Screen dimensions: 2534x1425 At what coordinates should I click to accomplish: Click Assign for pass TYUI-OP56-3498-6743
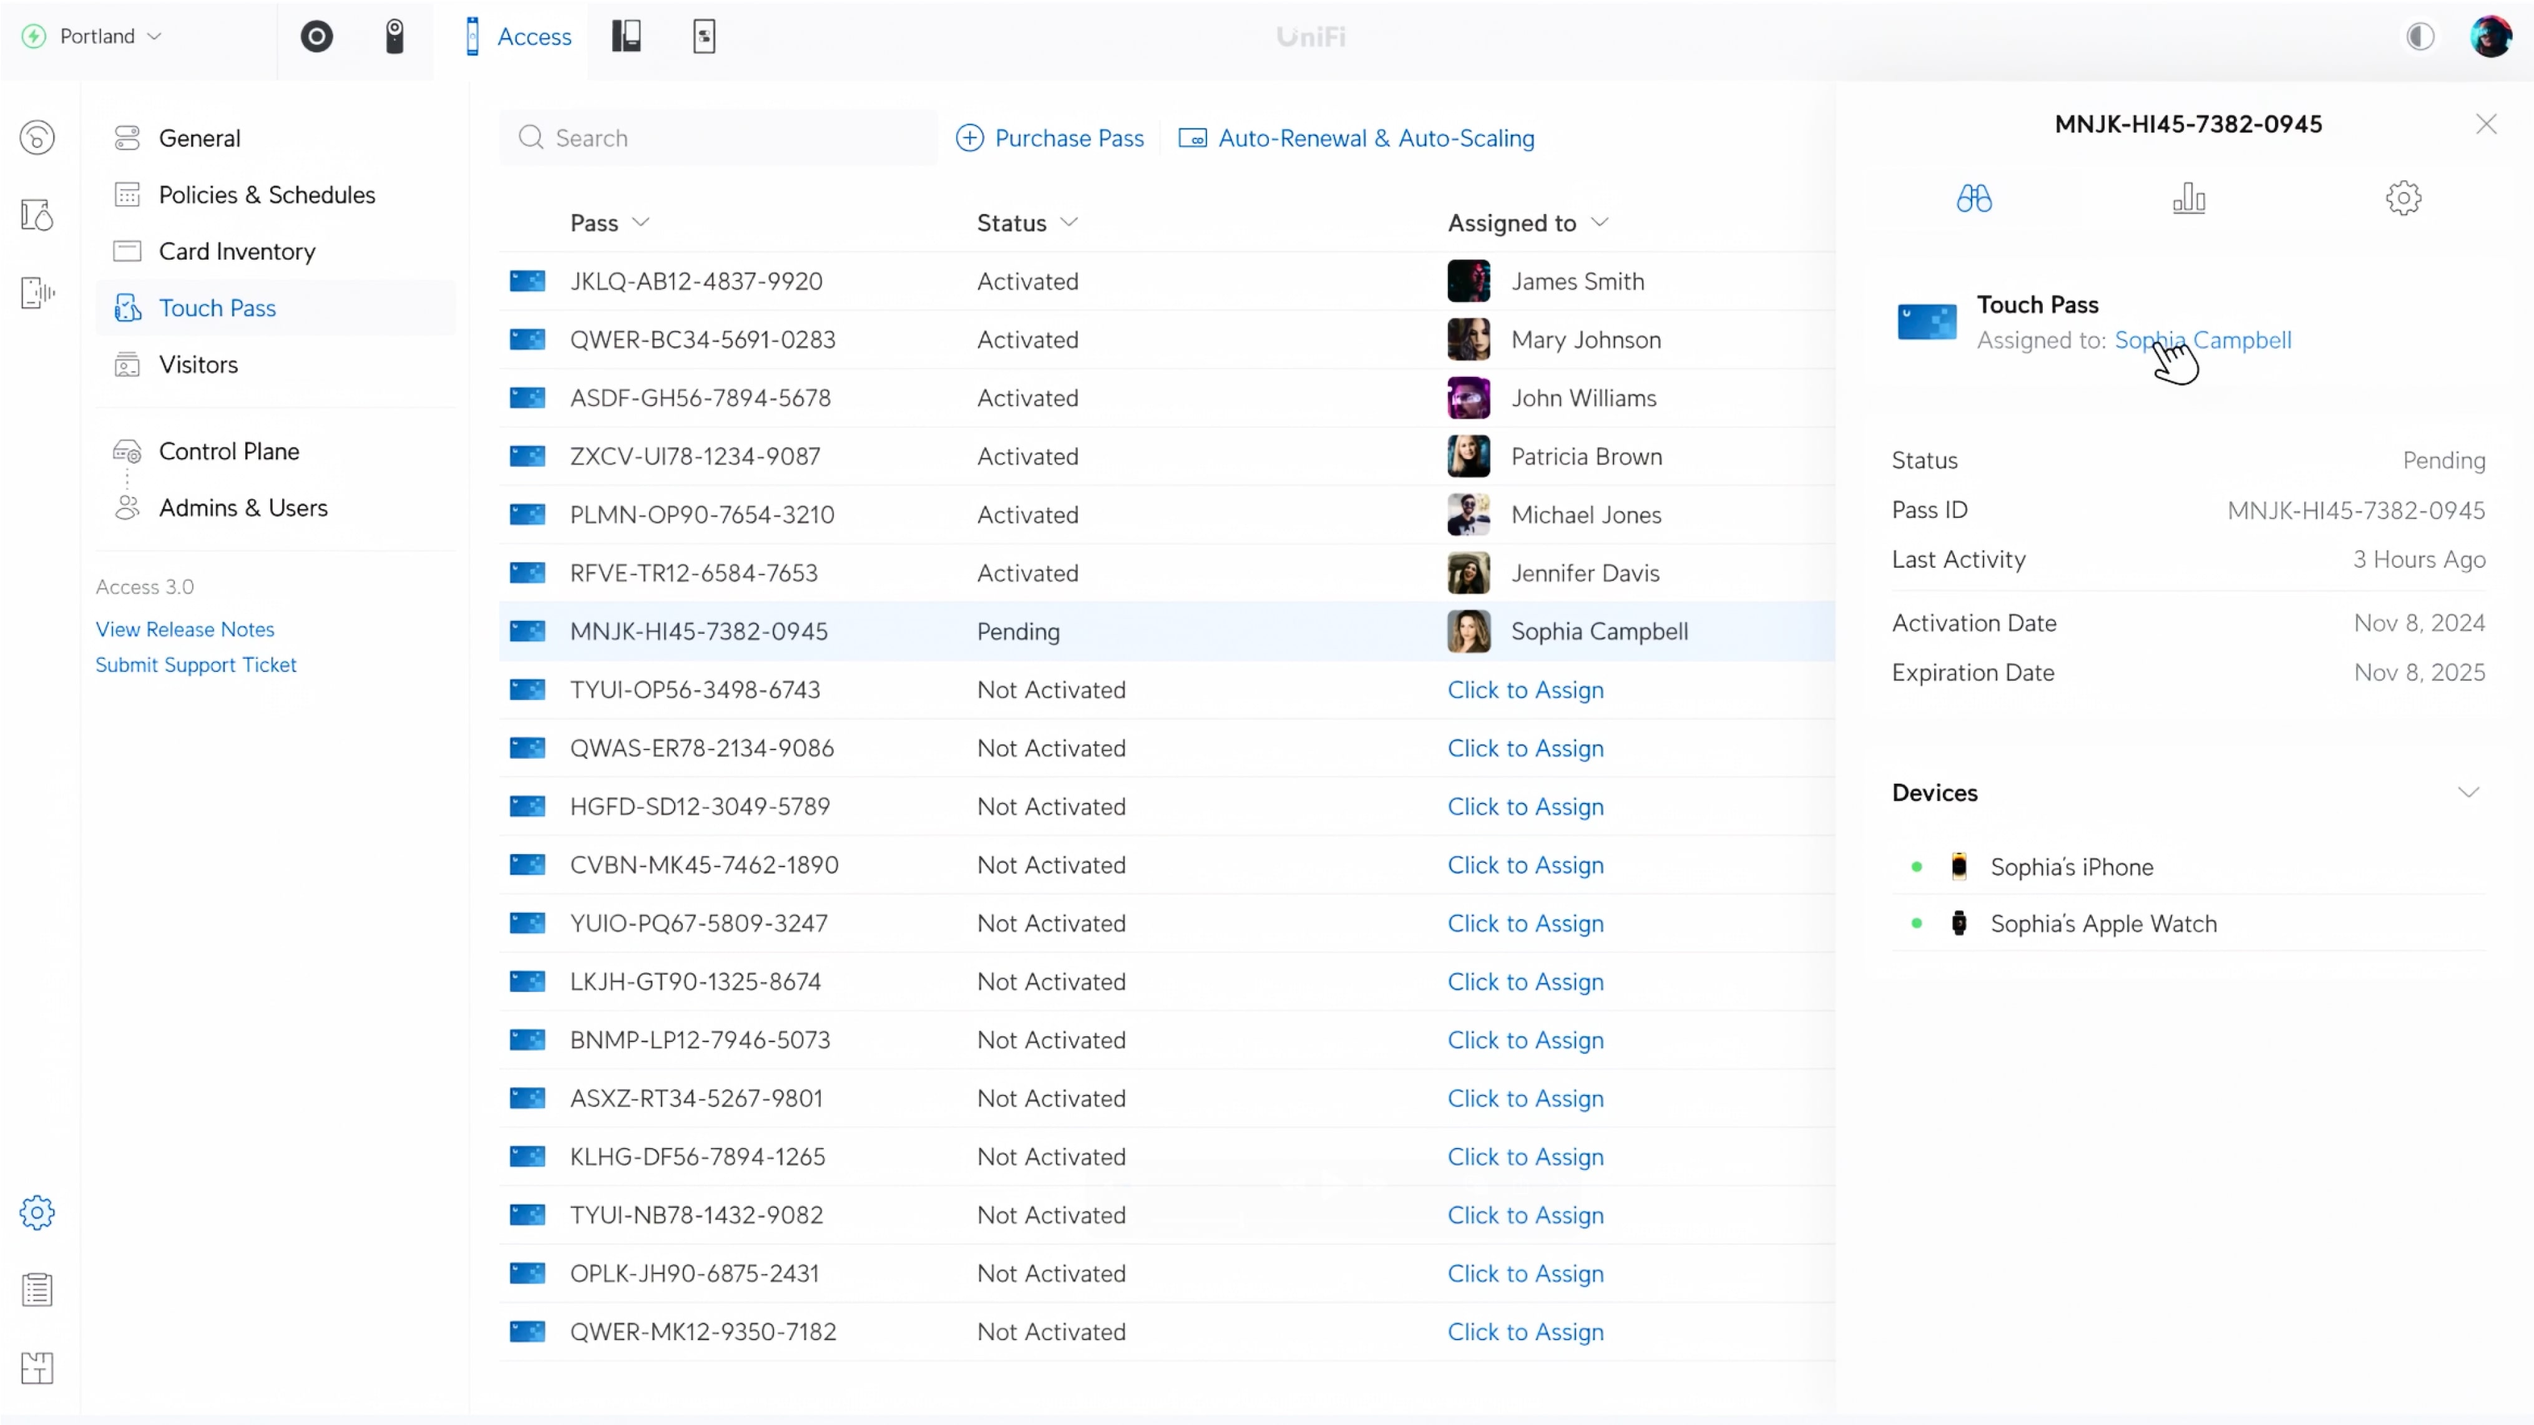click(1525, 691)
